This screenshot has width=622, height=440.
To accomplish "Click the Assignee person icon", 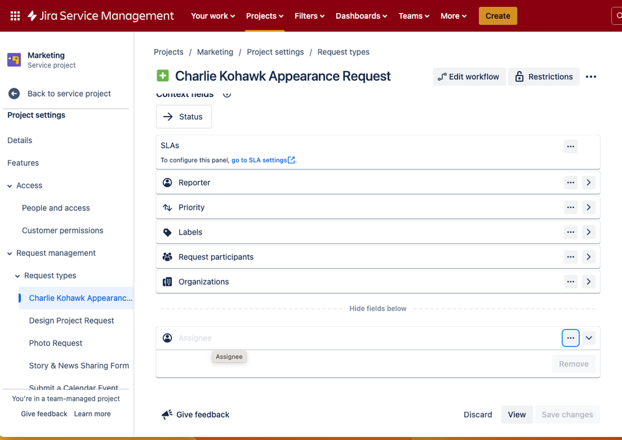I will [167, 338].
